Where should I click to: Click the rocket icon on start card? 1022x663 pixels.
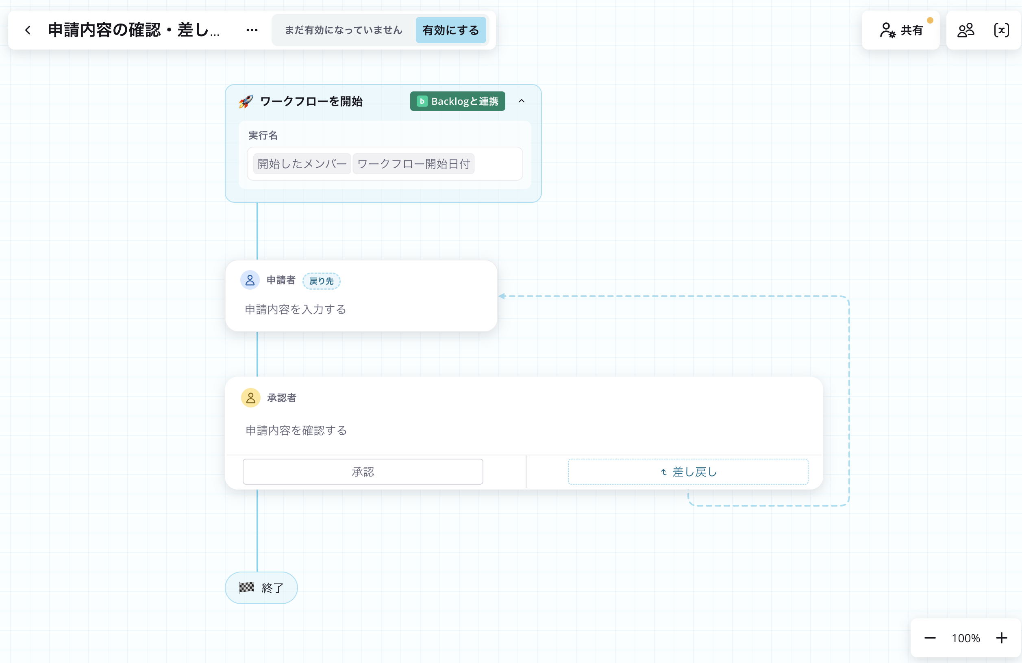246,102
